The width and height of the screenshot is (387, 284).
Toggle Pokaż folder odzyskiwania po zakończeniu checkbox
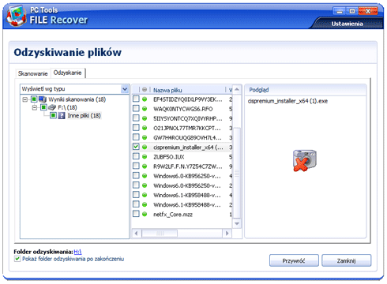point(17,259)
